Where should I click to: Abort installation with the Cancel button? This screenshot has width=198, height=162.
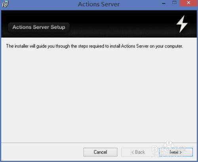click(100, 152)
